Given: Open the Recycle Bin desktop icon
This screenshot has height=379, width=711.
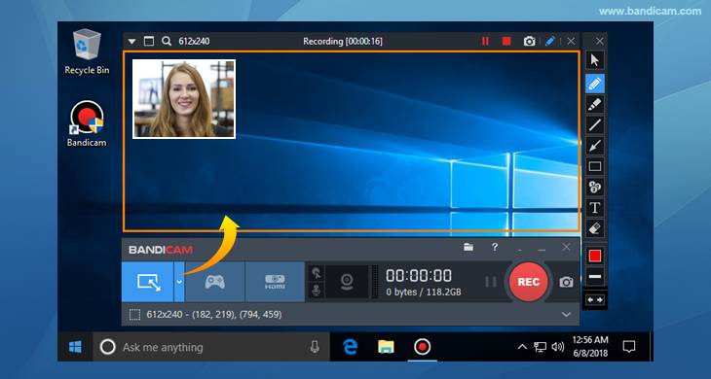Looking at the screenshot, I should coord(87,52).
